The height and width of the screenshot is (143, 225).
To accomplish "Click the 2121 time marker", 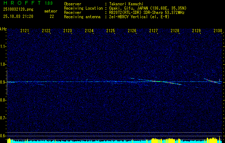I will coord(25,30).
